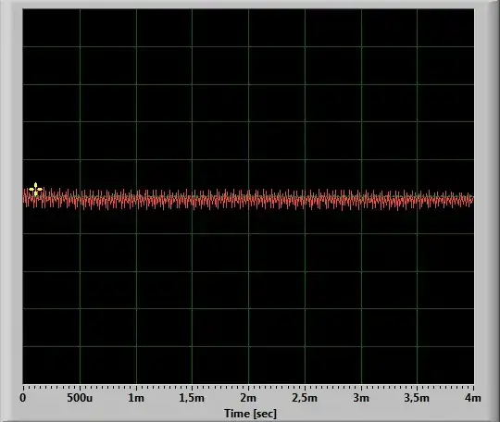This screenshot has width=500, height=422.
Task: Click red trace at the 1m vertical gridline
Action: [x=136, y=200]
